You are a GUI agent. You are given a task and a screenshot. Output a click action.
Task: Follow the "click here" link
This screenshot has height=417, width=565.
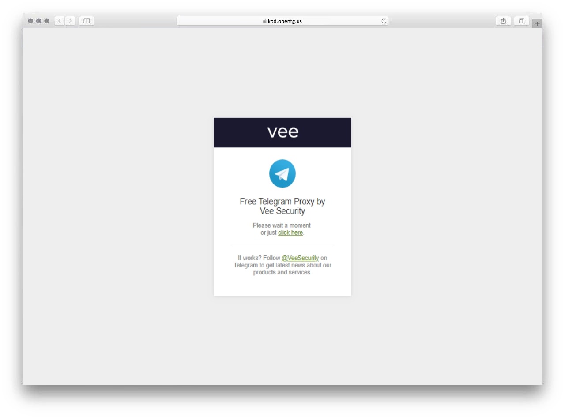290,233
